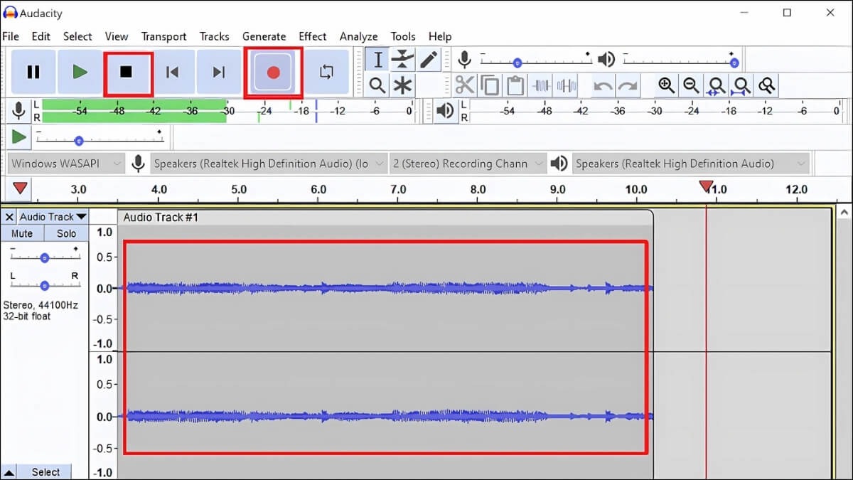Click the red recording head marker on timeline
The image size is (853, 480).
point(706,186)
